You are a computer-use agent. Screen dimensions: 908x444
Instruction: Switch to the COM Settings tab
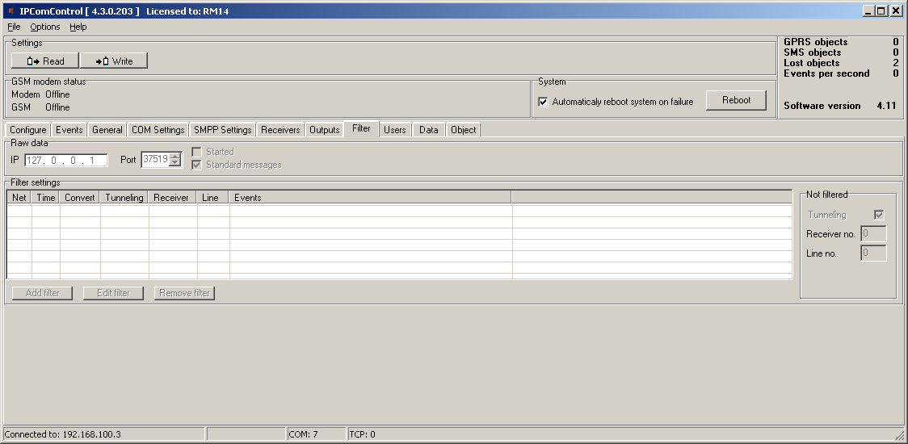(158, 130)
